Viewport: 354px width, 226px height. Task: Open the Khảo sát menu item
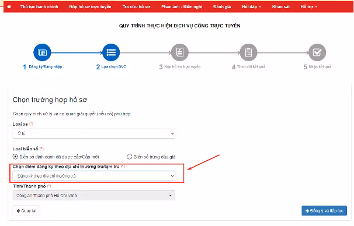coord(281,7)
